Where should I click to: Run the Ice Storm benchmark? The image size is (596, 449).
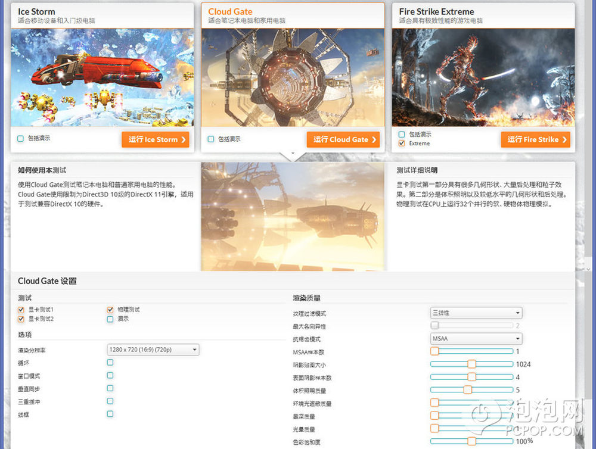point(155,139)
